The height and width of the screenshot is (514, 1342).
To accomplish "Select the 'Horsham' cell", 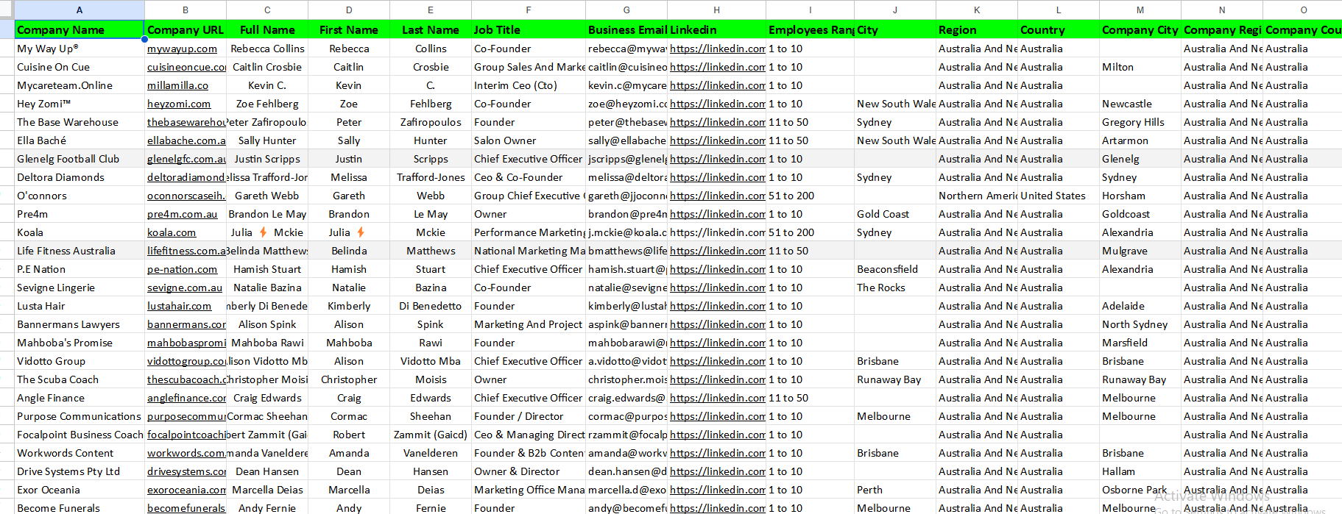I will click(1140, 196).
